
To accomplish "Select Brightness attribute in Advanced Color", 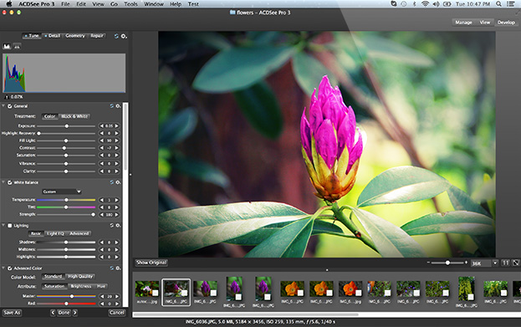I will (x=81, y=286).
